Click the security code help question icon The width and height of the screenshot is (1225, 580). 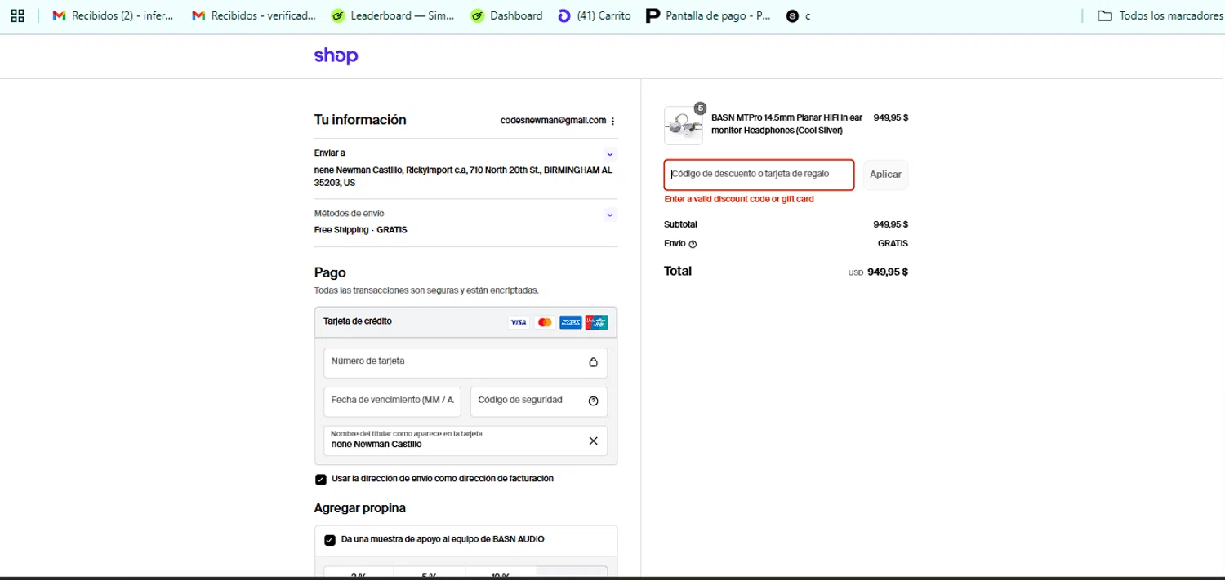coord(594,401)
